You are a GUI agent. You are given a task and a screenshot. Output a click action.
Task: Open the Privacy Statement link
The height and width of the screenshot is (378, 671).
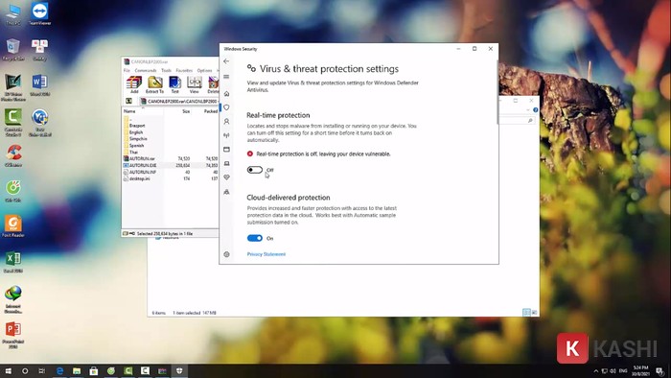pos(266,254)
